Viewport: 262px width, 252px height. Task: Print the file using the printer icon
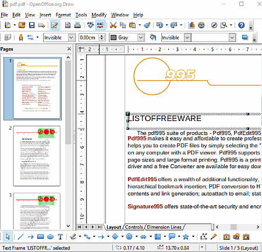click(77, 25)
